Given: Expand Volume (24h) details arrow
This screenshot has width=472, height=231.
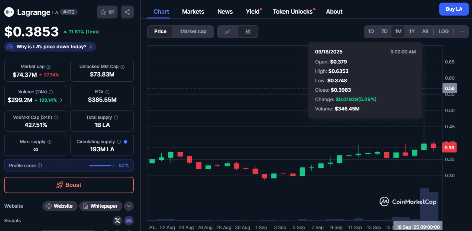Looking at the screenshot, I should (61, 100).
